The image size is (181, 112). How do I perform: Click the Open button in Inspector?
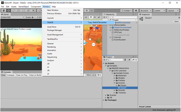click(x=176, y=21)
